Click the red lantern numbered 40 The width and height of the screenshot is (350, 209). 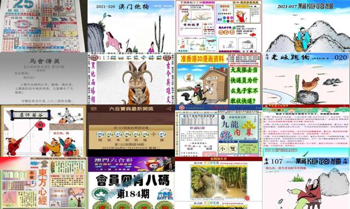tap(40, 125)
